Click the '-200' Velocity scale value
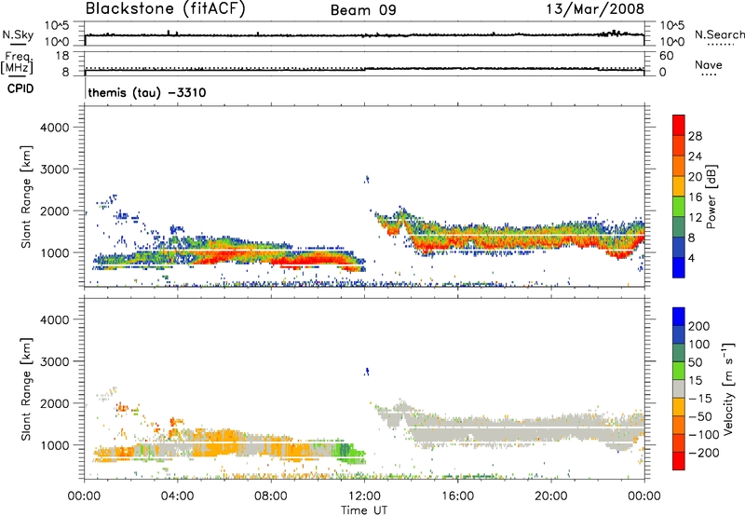This screenshot has width=745, height=516. 703,453
